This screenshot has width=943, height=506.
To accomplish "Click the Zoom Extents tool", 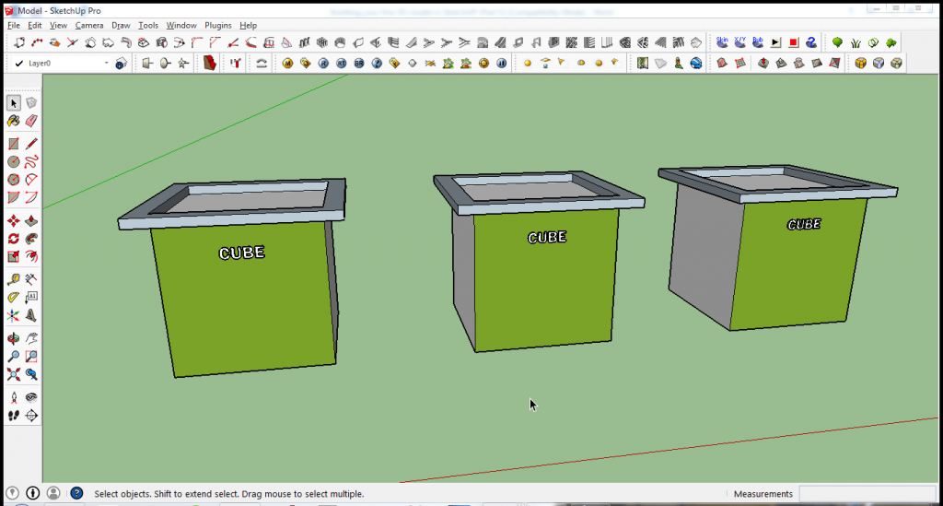I will click(13, 374).
